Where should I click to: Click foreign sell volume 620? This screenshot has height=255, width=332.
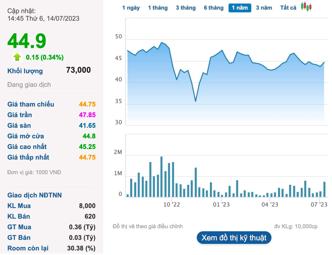(x=90, y=216)
